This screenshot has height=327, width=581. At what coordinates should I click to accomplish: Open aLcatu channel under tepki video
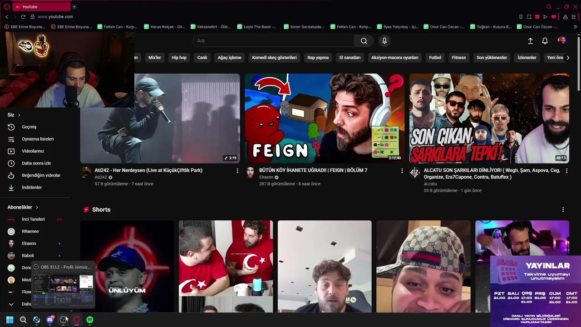point(430,184)
